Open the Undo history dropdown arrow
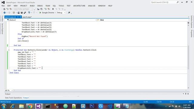This screenshot has width=194, height=109. click(x=32, y=13)
